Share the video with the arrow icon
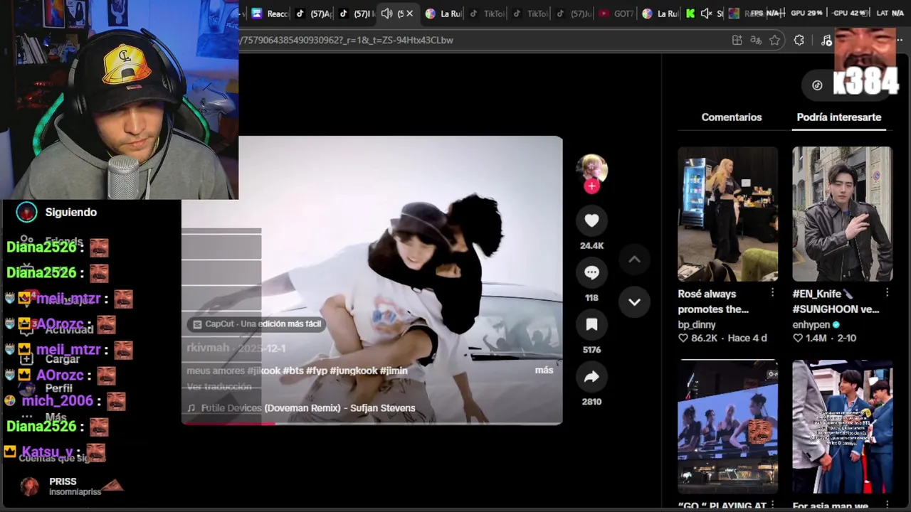This screenshot has width=911, height=512. 591,377
